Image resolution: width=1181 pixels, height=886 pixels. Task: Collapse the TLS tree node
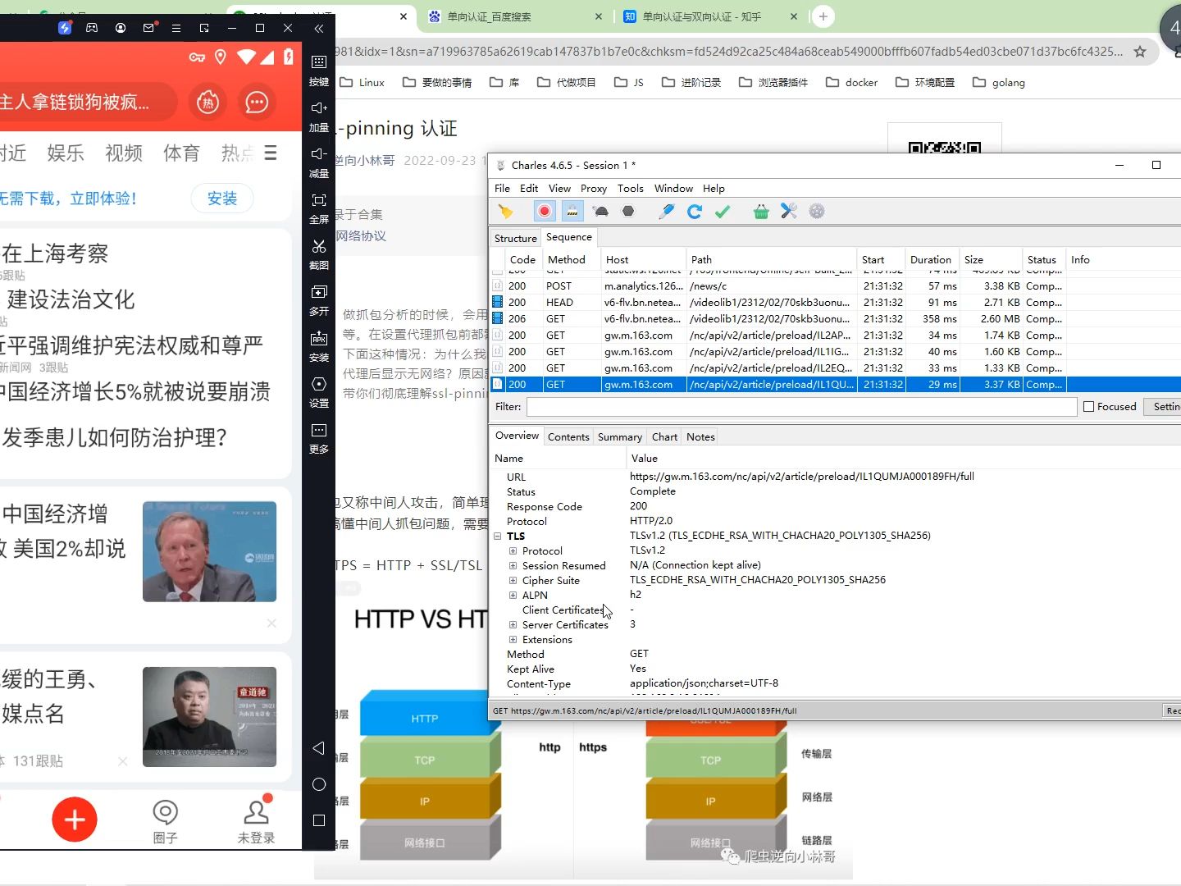(x=498, y=537)
